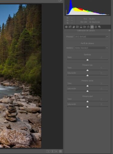Open the Snapshots panel tab
Viewport: 113px width, 154px height.
99,27
